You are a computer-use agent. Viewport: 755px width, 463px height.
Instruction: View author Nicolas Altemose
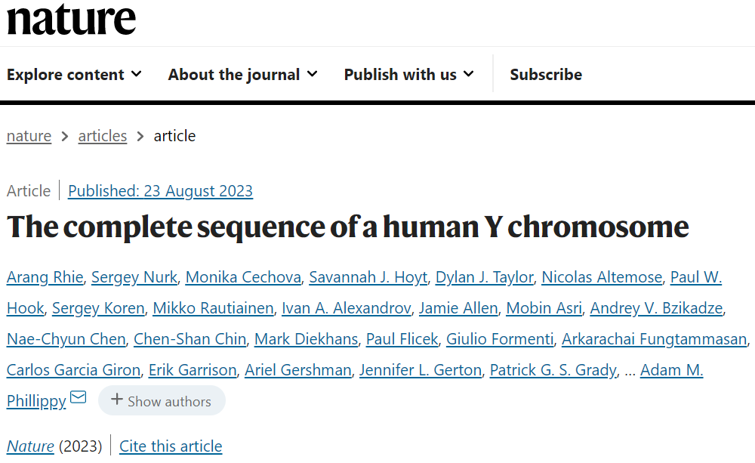602,277
